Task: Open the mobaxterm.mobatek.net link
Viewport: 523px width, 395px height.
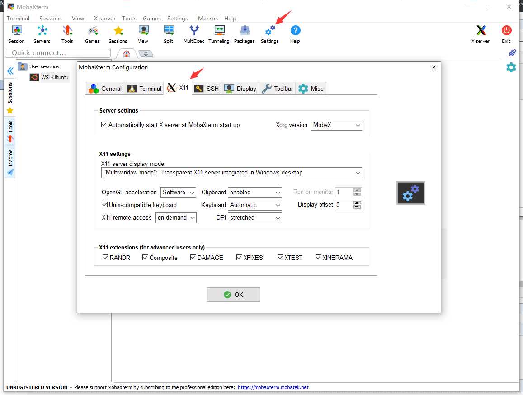Action: coord(273,387)
